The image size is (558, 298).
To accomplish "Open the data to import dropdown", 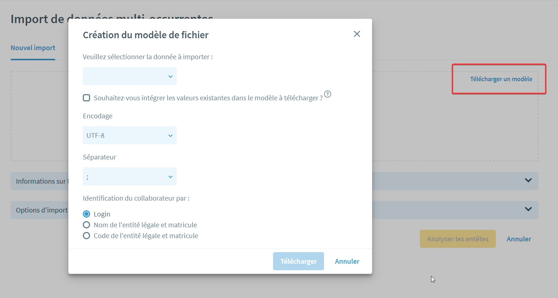I will point(130,76).
